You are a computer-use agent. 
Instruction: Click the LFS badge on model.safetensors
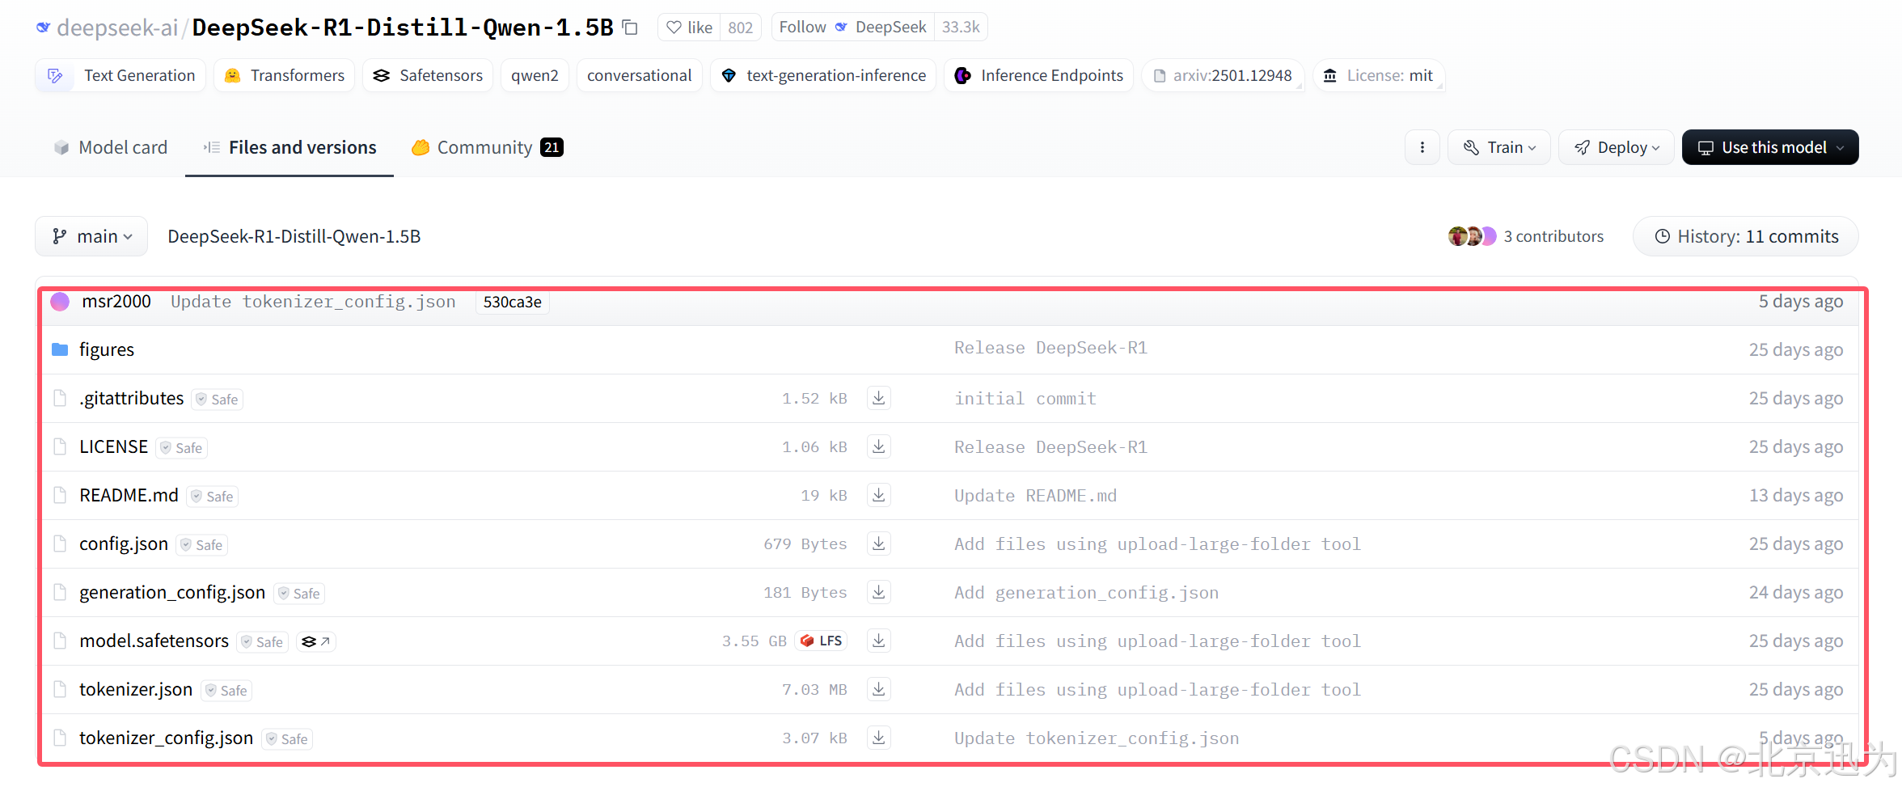coord(821,641)
